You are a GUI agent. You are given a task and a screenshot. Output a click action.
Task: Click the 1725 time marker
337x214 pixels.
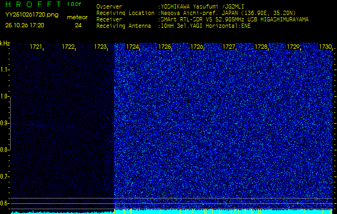click(x=164, y=47)
